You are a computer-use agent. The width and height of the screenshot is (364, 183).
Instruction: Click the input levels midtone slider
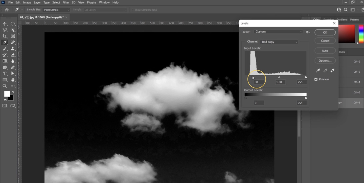279,77
